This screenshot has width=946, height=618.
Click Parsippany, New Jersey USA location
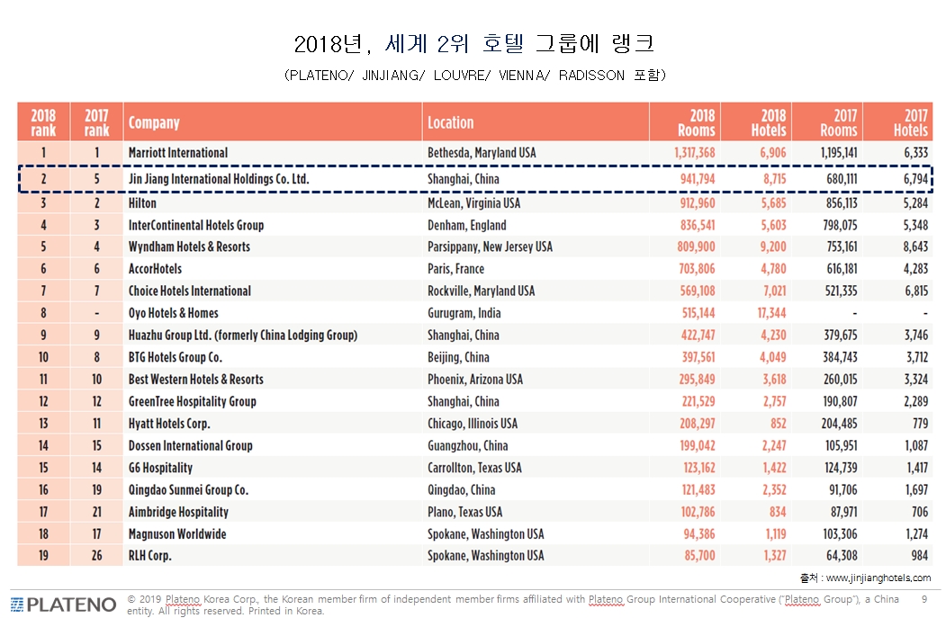490,246
